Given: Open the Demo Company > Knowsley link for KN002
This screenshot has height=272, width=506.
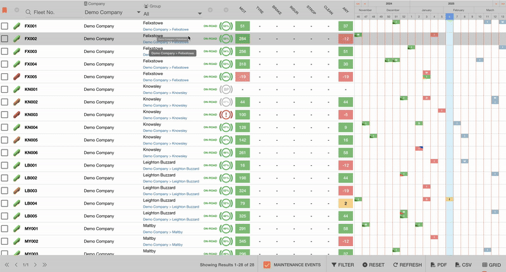Looking at the screenshot, I should pyautogui.click(x=165, y=105).
